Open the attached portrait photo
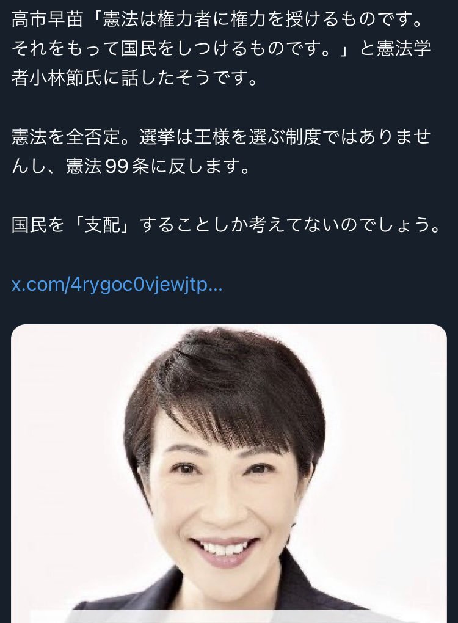Viewport: 458px width, 623px height. 229,473
